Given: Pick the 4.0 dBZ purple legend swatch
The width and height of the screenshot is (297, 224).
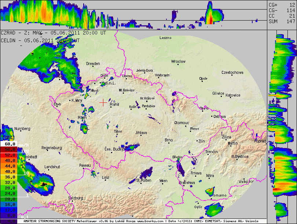Looking at the screenshot, I should coord(9,221).
